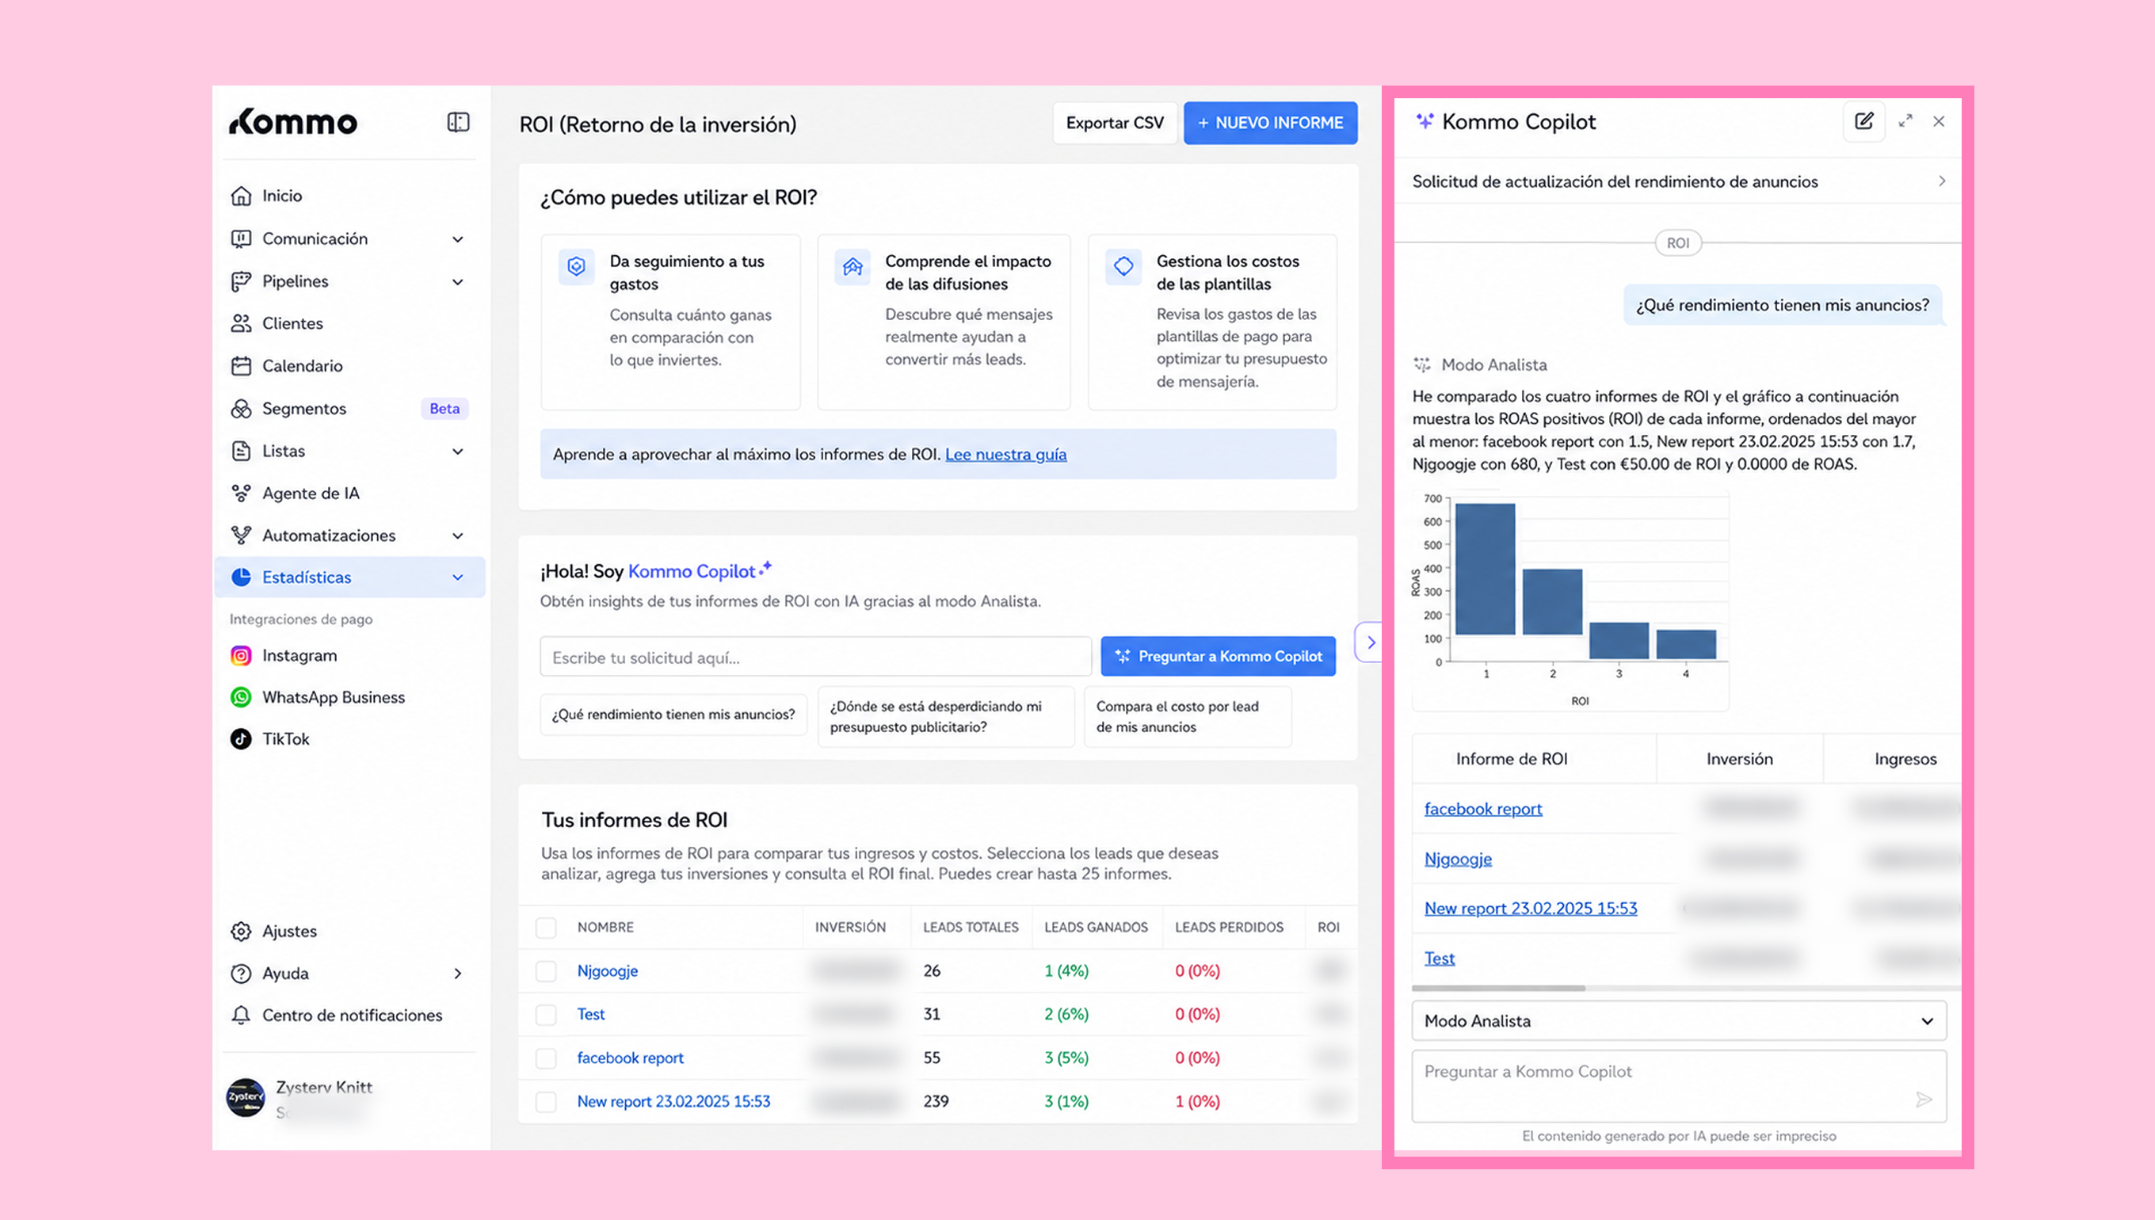Viewport: 2155px width, 1220px height.
Task: Open the Ayuda question mark icon
Action: coord(242,974)
